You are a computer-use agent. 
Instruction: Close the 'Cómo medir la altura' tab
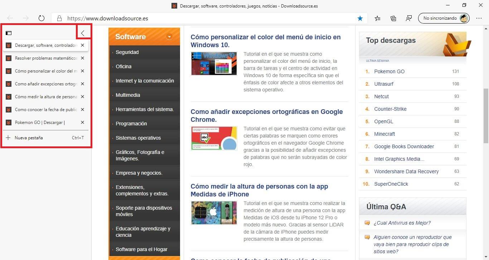tap(82, 97)
